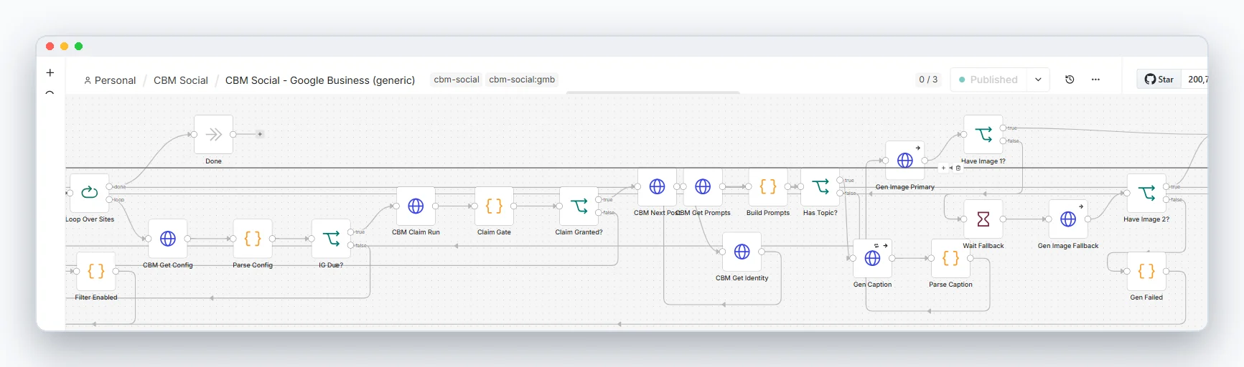
Task: Click the done output of Loop Over Sites
Action: [109, 186]
